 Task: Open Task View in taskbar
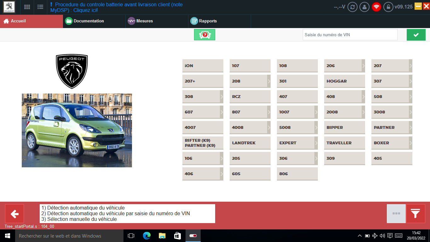131,236
